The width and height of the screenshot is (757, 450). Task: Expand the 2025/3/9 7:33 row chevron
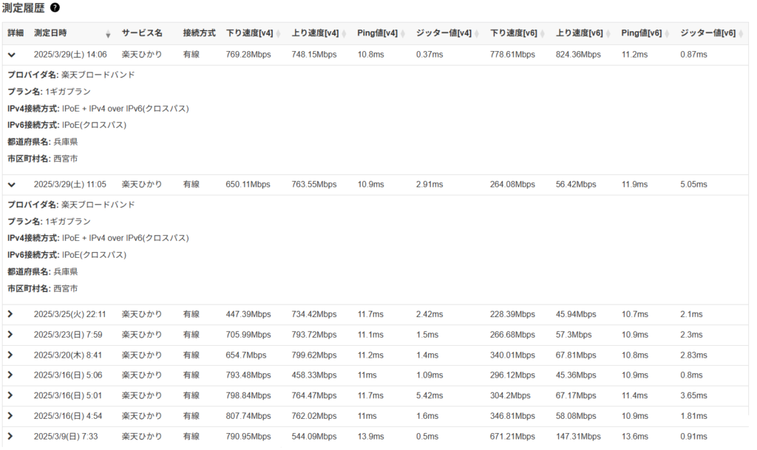(x=10, y=437)
